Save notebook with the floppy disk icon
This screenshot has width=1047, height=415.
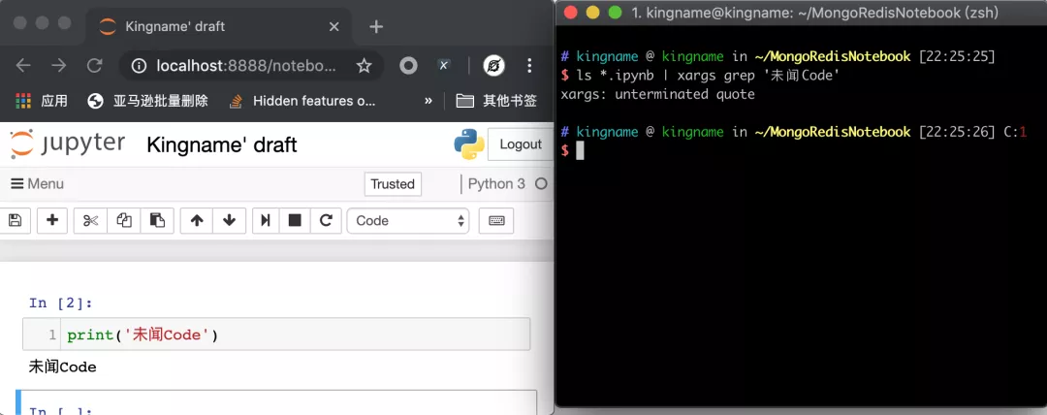point(15,220)
